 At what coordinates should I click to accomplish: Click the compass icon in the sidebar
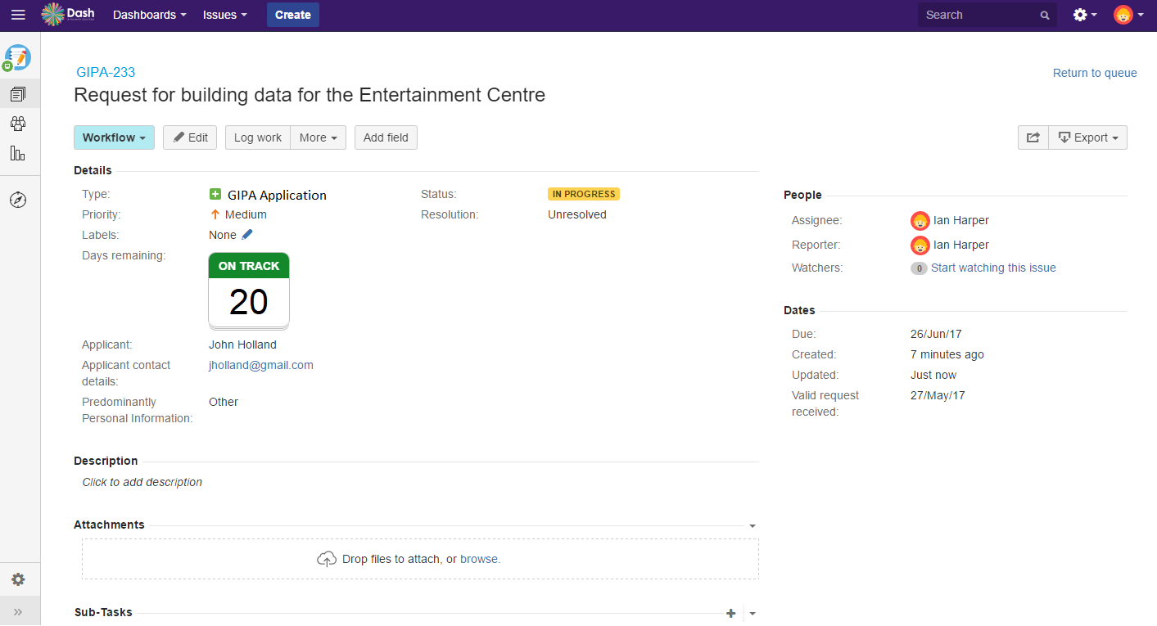tap(18, 200)
